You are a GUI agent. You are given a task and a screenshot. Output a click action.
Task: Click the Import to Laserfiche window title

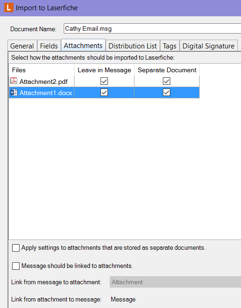pos(47,8)
